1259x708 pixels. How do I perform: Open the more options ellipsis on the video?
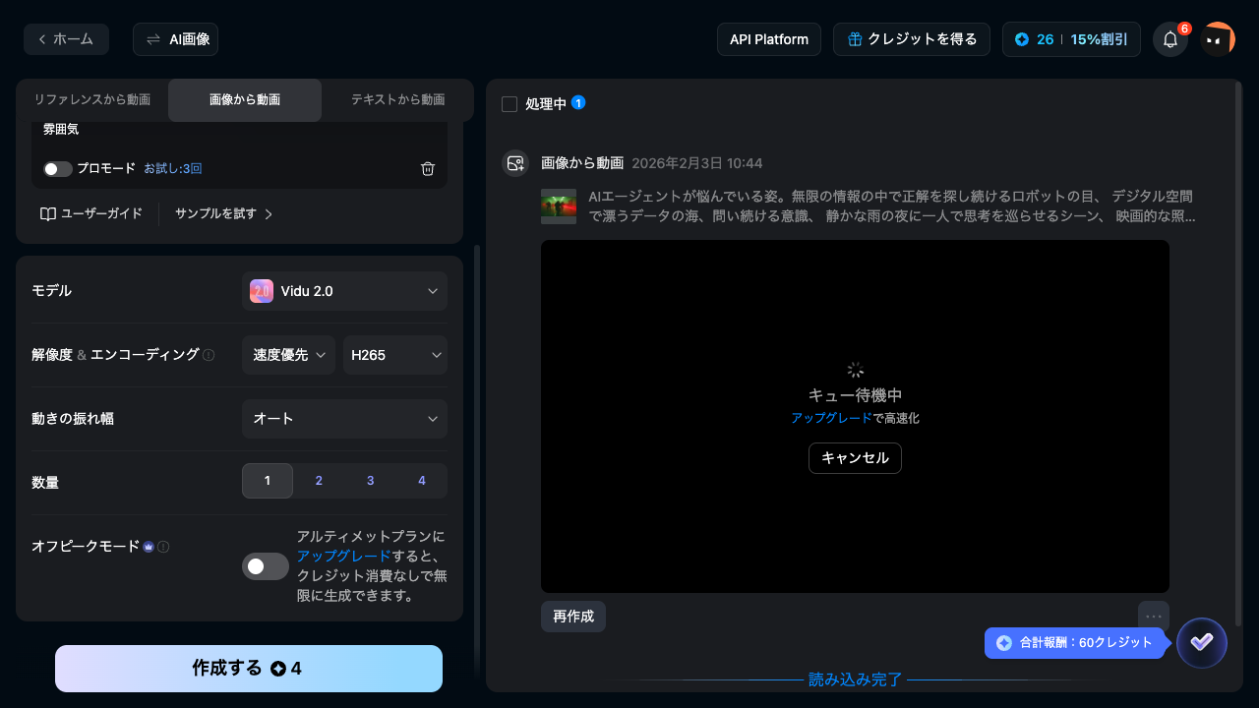pyautogui.click(x=1154, y=616)
